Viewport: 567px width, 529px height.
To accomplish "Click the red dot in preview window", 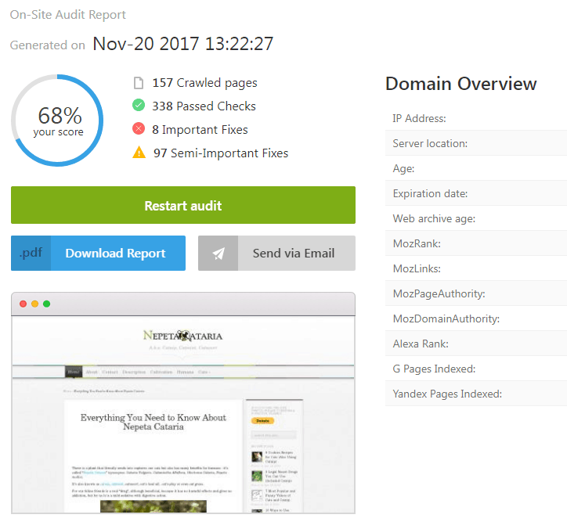I will coord(23,304).
